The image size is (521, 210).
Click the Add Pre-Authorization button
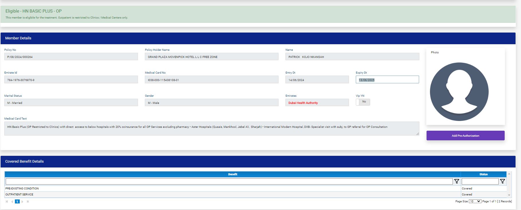point(465,136)
